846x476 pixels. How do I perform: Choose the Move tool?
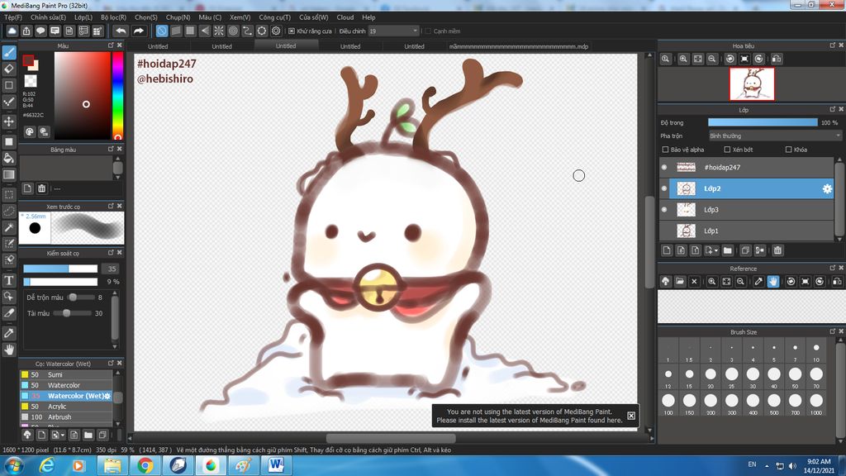[9, 121]
